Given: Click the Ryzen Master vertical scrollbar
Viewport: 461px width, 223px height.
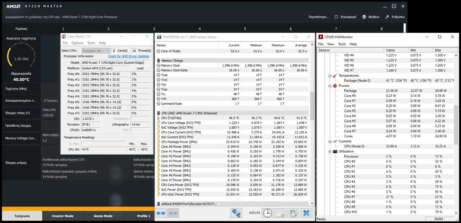Looking at the screenshot, I should (x=405, y=29).
